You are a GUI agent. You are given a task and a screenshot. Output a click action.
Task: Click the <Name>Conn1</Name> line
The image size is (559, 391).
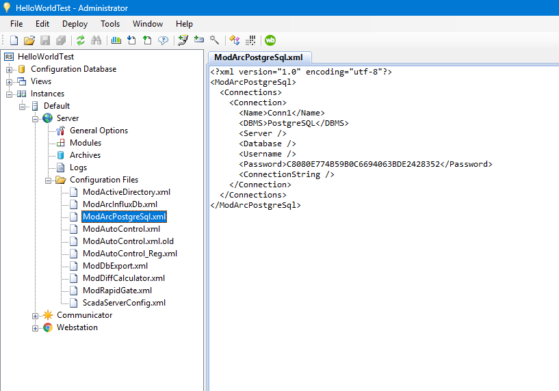(x=282, y=113)
